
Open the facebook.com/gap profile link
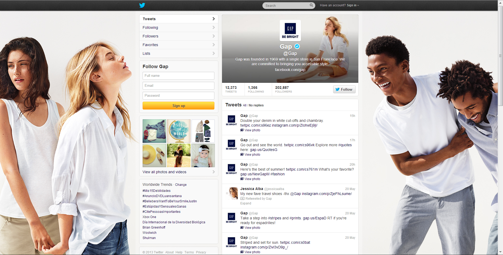pyautogui.click(x=290, y=70)
